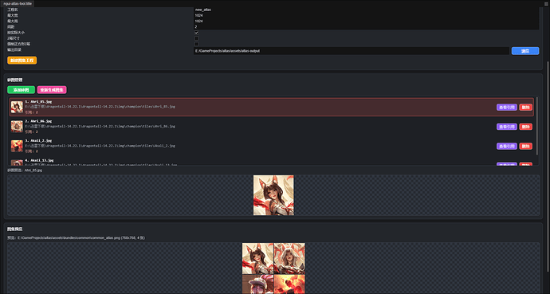Select the Ahri_86.jpg row thumbnail

tap(17, 127)
